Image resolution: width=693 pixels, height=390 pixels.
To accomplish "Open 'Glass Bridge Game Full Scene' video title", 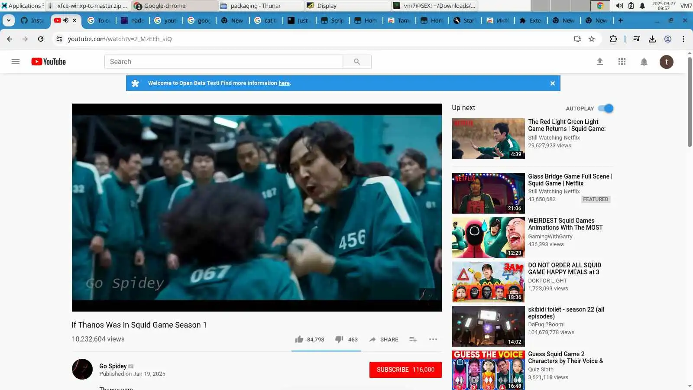I will click(570, 180).
